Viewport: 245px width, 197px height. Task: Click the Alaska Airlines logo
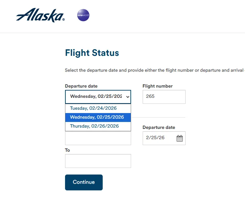(x=40, y=15)
